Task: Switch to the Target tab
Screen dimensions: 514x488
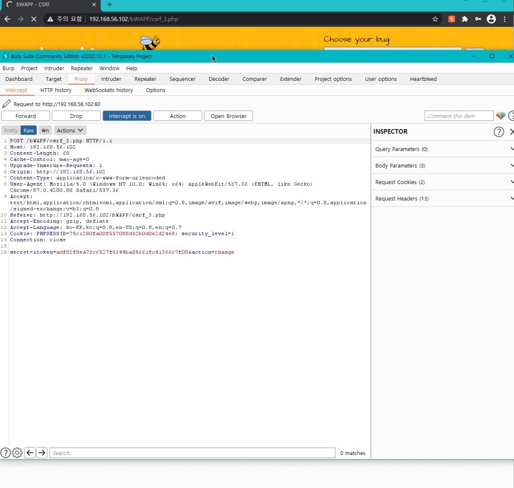Action: coord(53,79)
